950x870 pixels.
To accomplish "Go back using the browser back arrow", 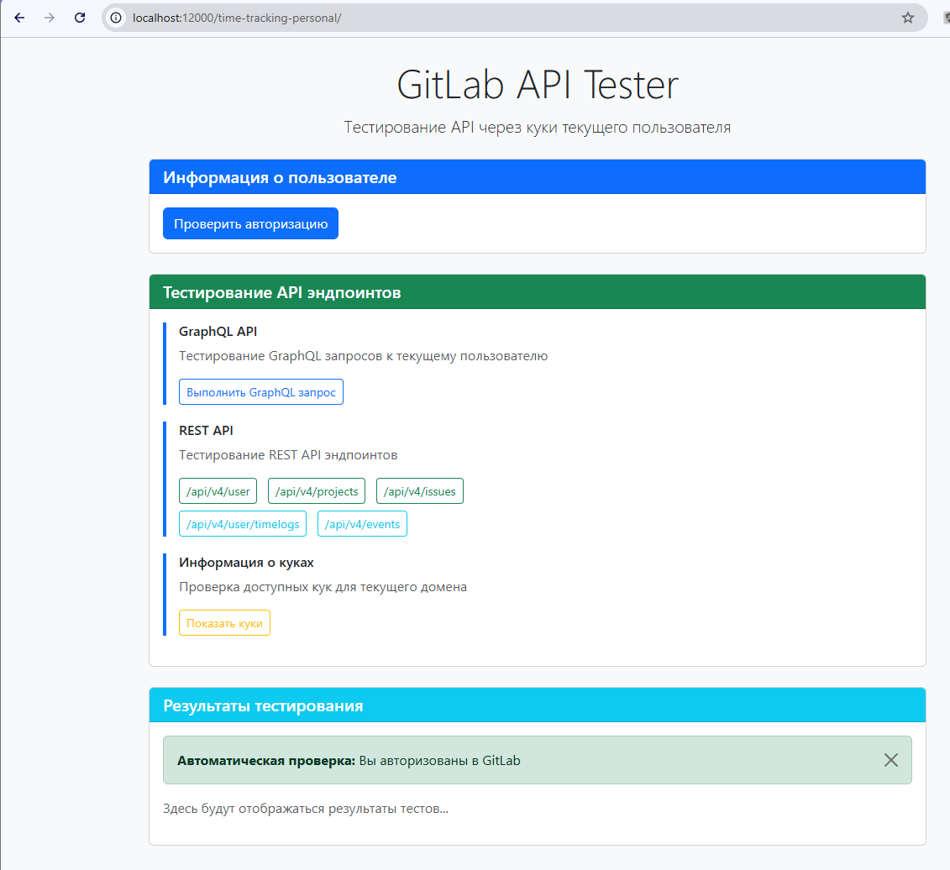I will 19,18.
